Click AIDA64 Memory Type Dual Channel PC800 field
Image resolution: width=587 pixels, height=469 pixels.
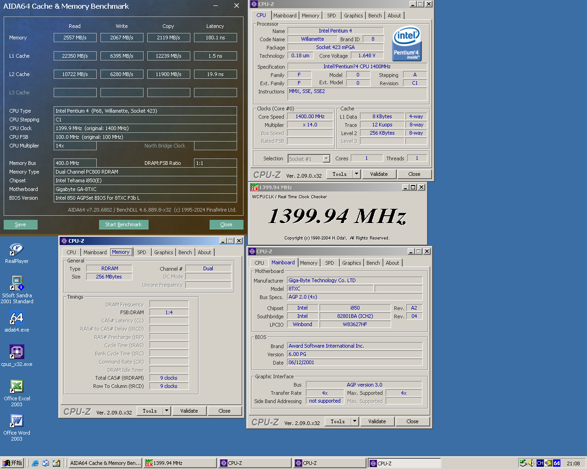pos(145,172)
